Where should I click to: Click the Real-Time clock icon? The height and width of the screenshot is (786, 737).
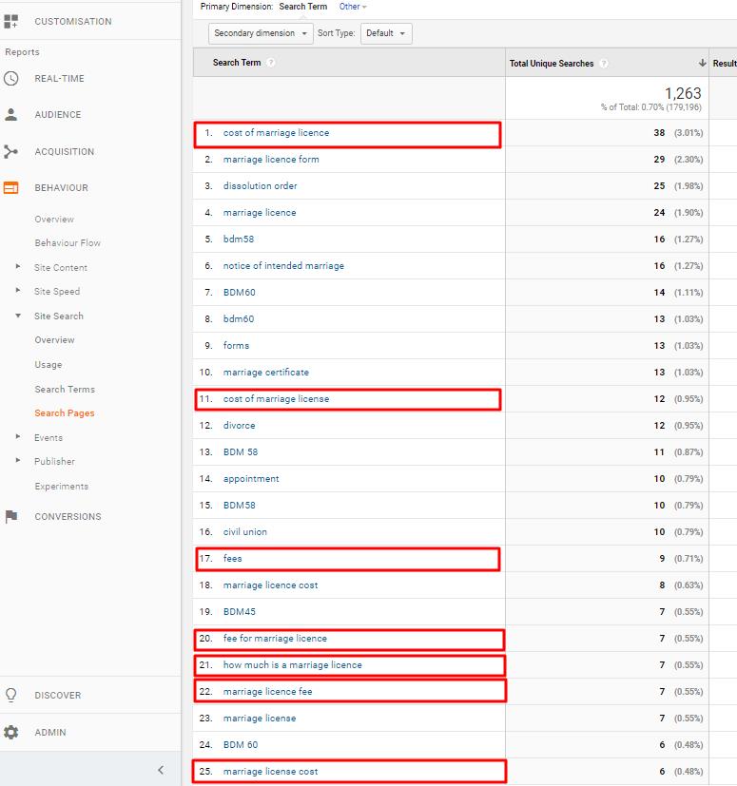(x=11, y=78)
